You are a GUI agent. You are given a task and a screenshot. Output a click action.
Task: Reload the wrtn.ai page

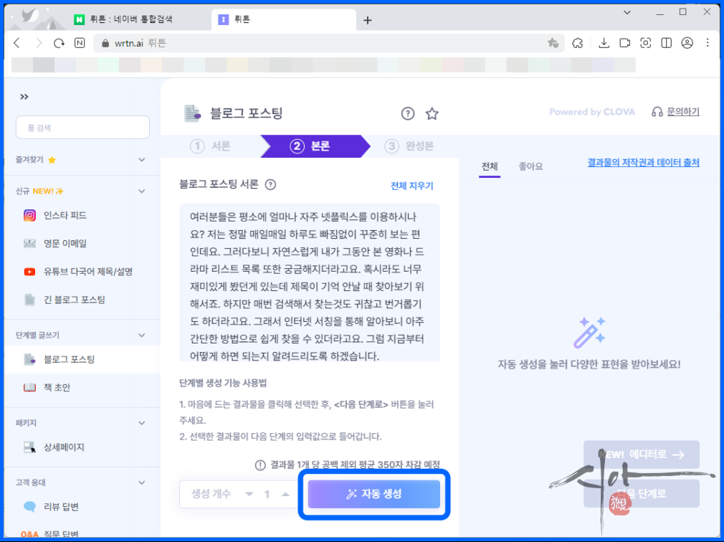pos(59,43)
